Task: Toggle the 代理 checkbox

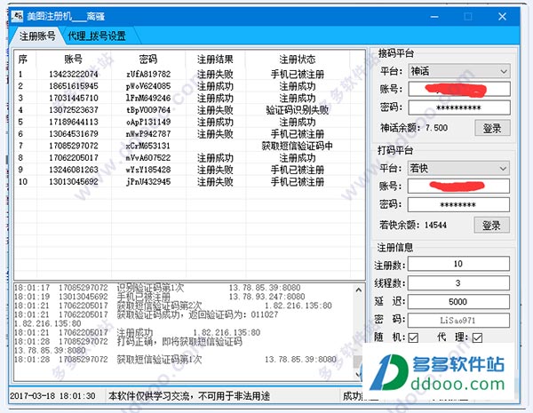Action: tap(477, 338)
